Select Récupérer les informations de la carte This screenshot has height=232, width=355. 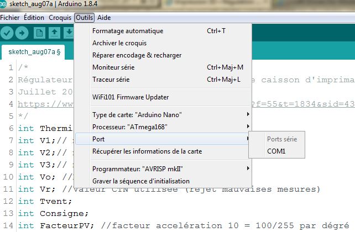[163, 151]
